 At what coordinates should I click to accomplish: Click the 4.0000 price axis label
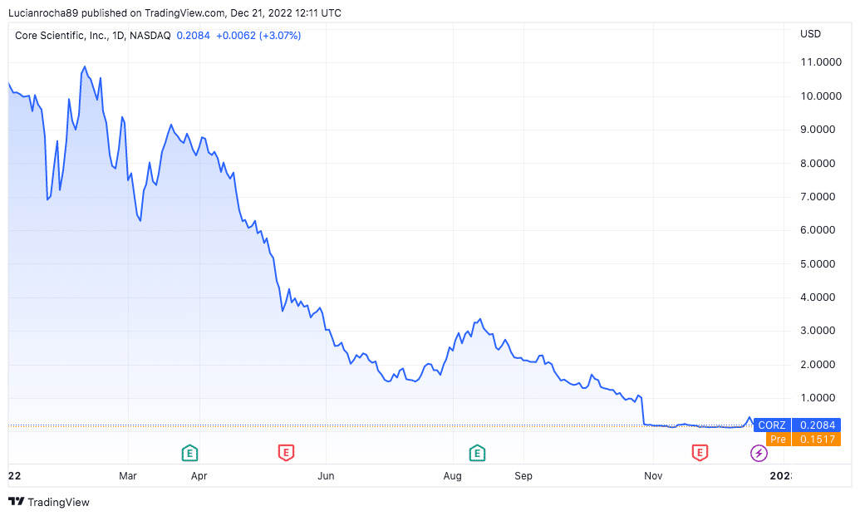[x=818, y=297]
